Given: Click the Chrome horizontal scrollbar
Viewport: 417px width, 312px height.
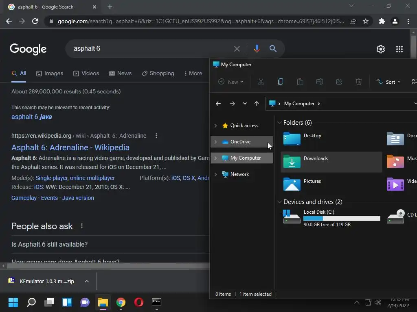Looking at the screenshot, I should (x=108, y=266).
